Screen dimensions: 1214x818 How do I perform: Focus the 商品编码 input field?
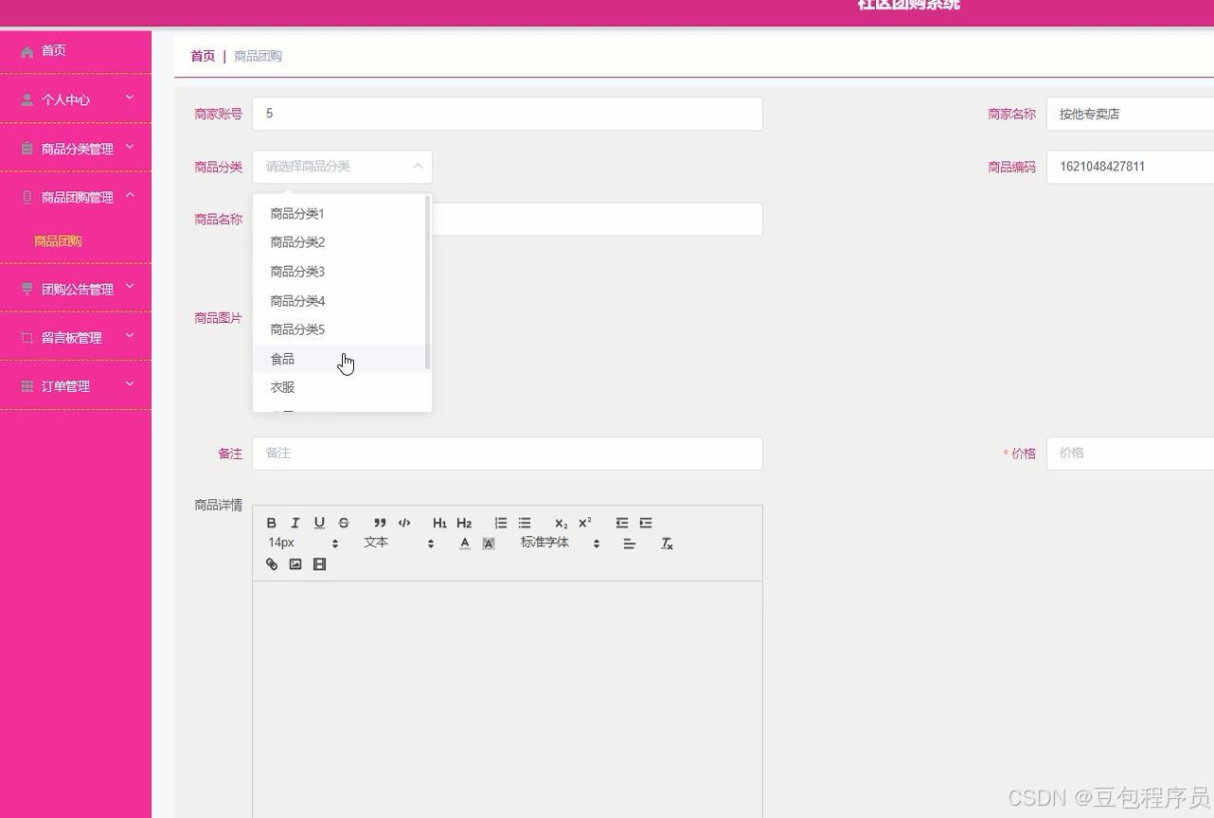click(1130, 167)
